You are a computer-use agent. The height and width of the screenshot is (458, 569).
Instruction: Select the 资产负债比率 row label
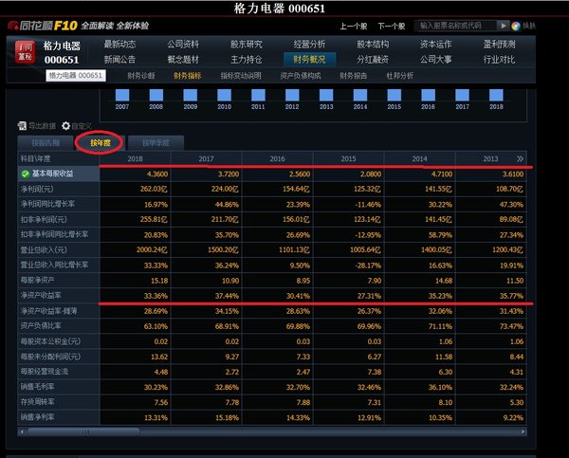(41, 326)
